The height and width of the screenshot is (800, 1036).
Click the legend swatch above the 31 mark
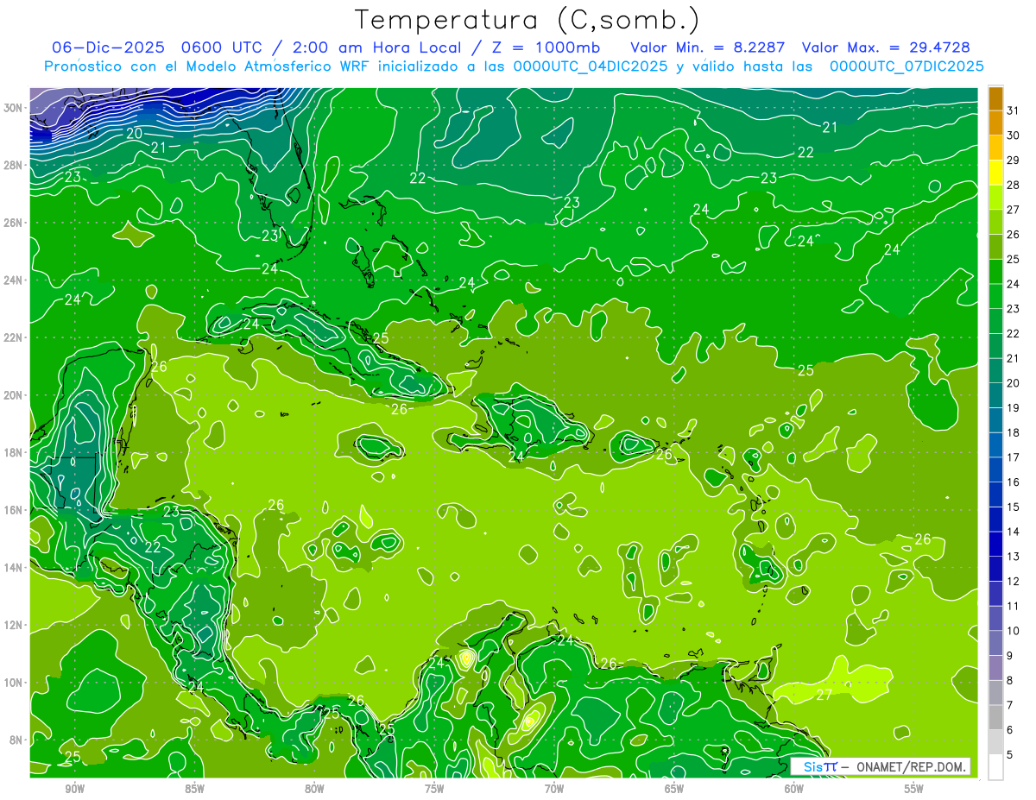[995, 98]
